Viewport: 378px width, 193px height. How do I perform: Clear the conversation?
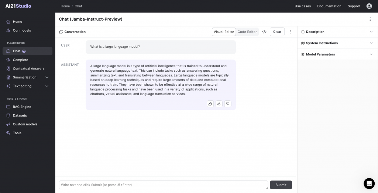tap(277, 32)
